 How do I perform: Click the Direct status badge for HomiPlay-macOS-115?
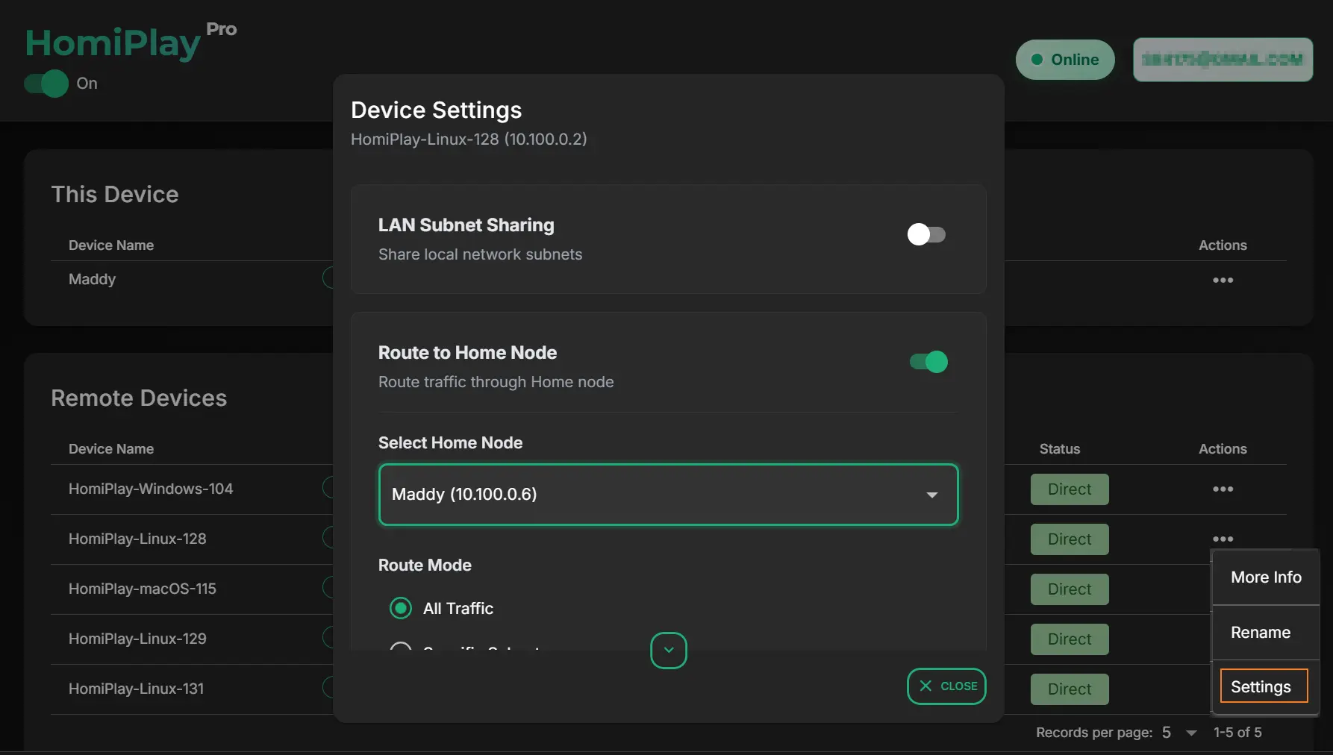(x=1069, y=589)
